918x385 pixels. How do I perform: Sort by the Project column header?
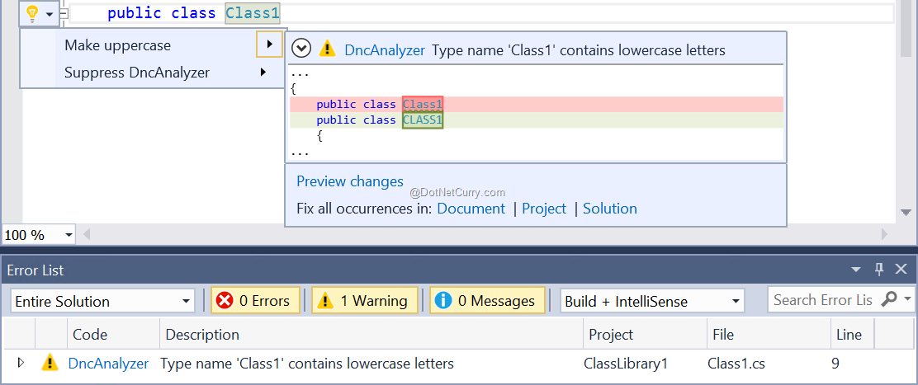point(645,335)
